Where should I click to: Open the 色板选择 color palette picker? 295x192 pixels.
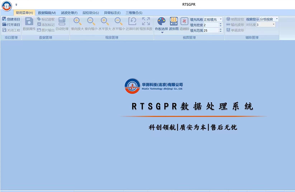(162, 21)
